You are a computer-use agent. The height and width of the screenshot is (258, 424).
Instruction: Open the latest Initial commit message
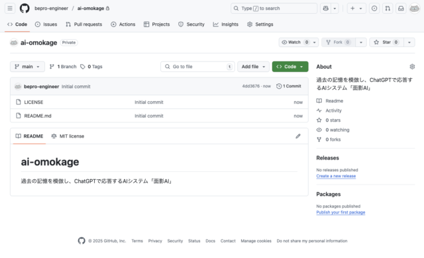tap(76, 87)
